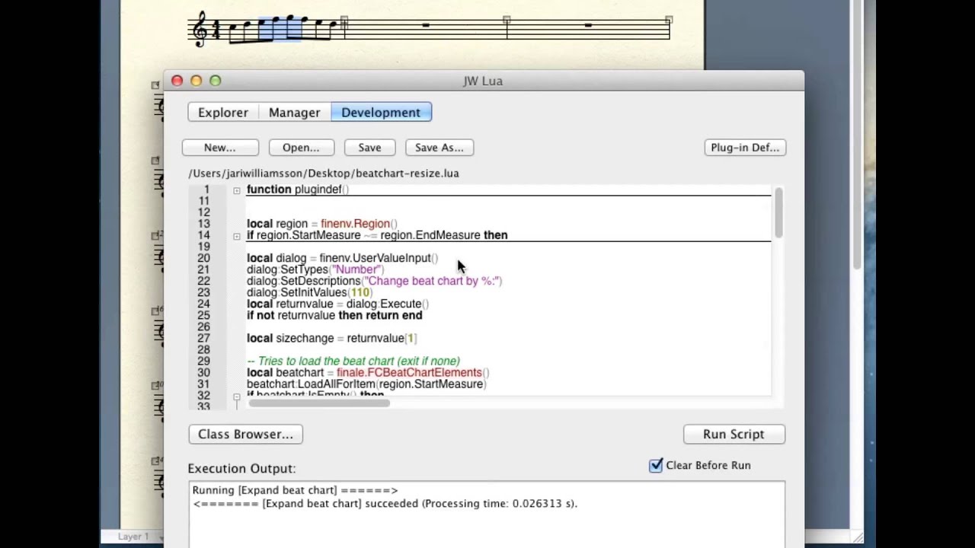Image resolution: width=975 pixels, height=548 pixels.
Task: Click the highlighted notes in the score
Action: pos(280,29)
